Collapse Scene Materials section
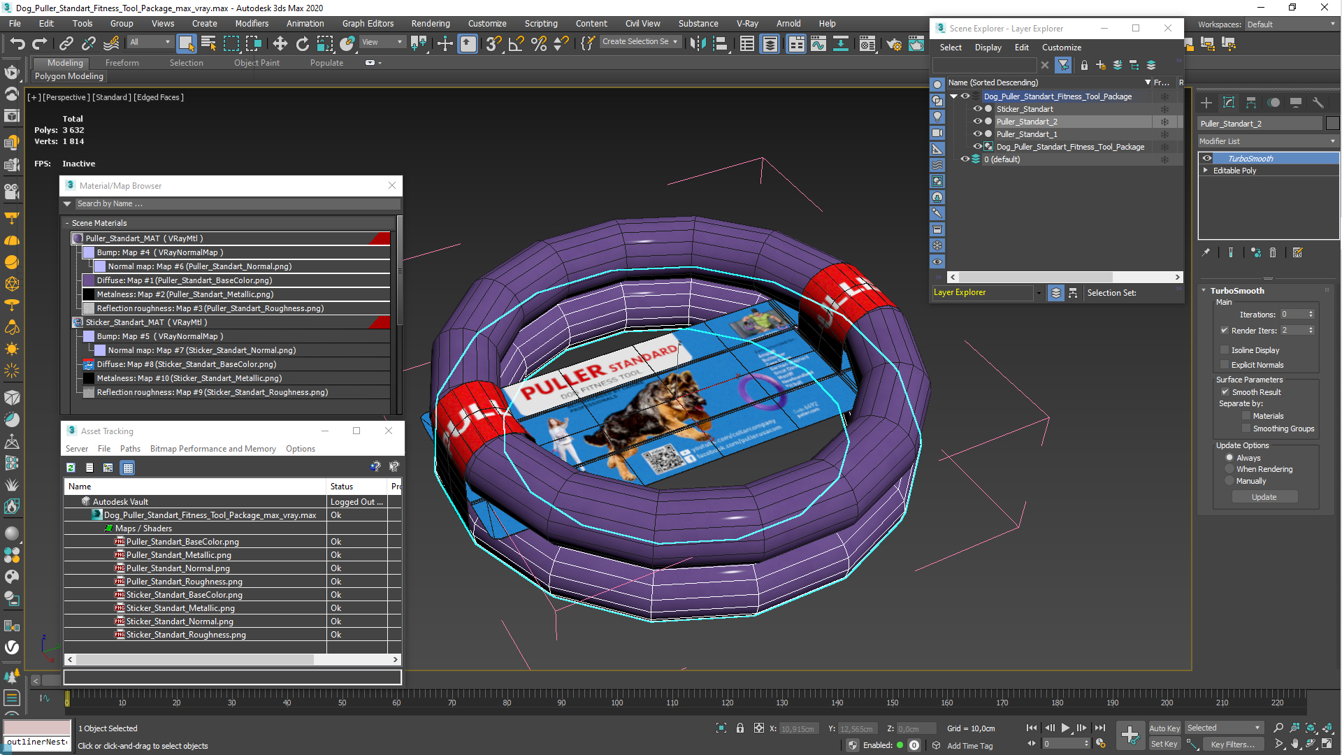 click(67, 223)
